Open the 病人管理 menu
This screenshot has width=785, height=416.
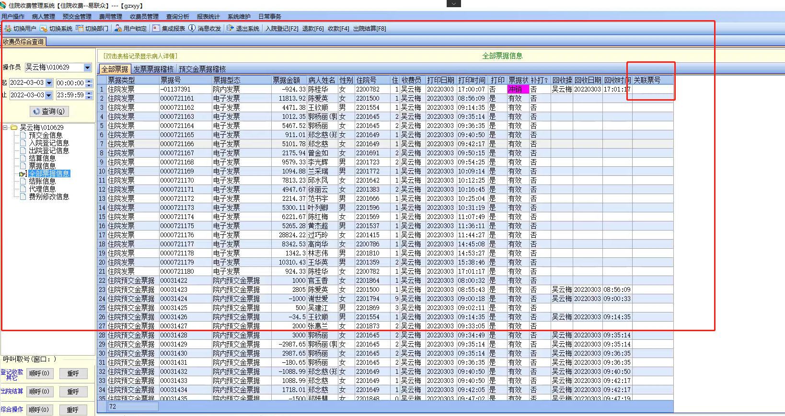[x=44, y=17]
